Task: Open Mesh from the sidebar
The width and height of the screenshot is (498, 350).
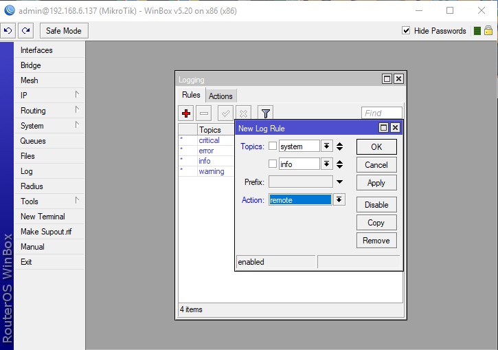Action: 49,80
